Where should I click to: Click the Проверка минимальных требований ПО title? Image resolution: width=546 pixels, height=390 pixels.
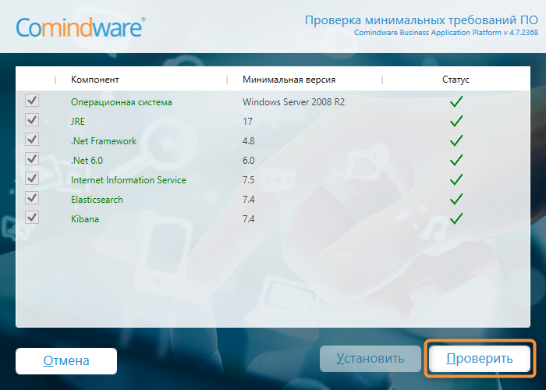(x=421, y=20)
